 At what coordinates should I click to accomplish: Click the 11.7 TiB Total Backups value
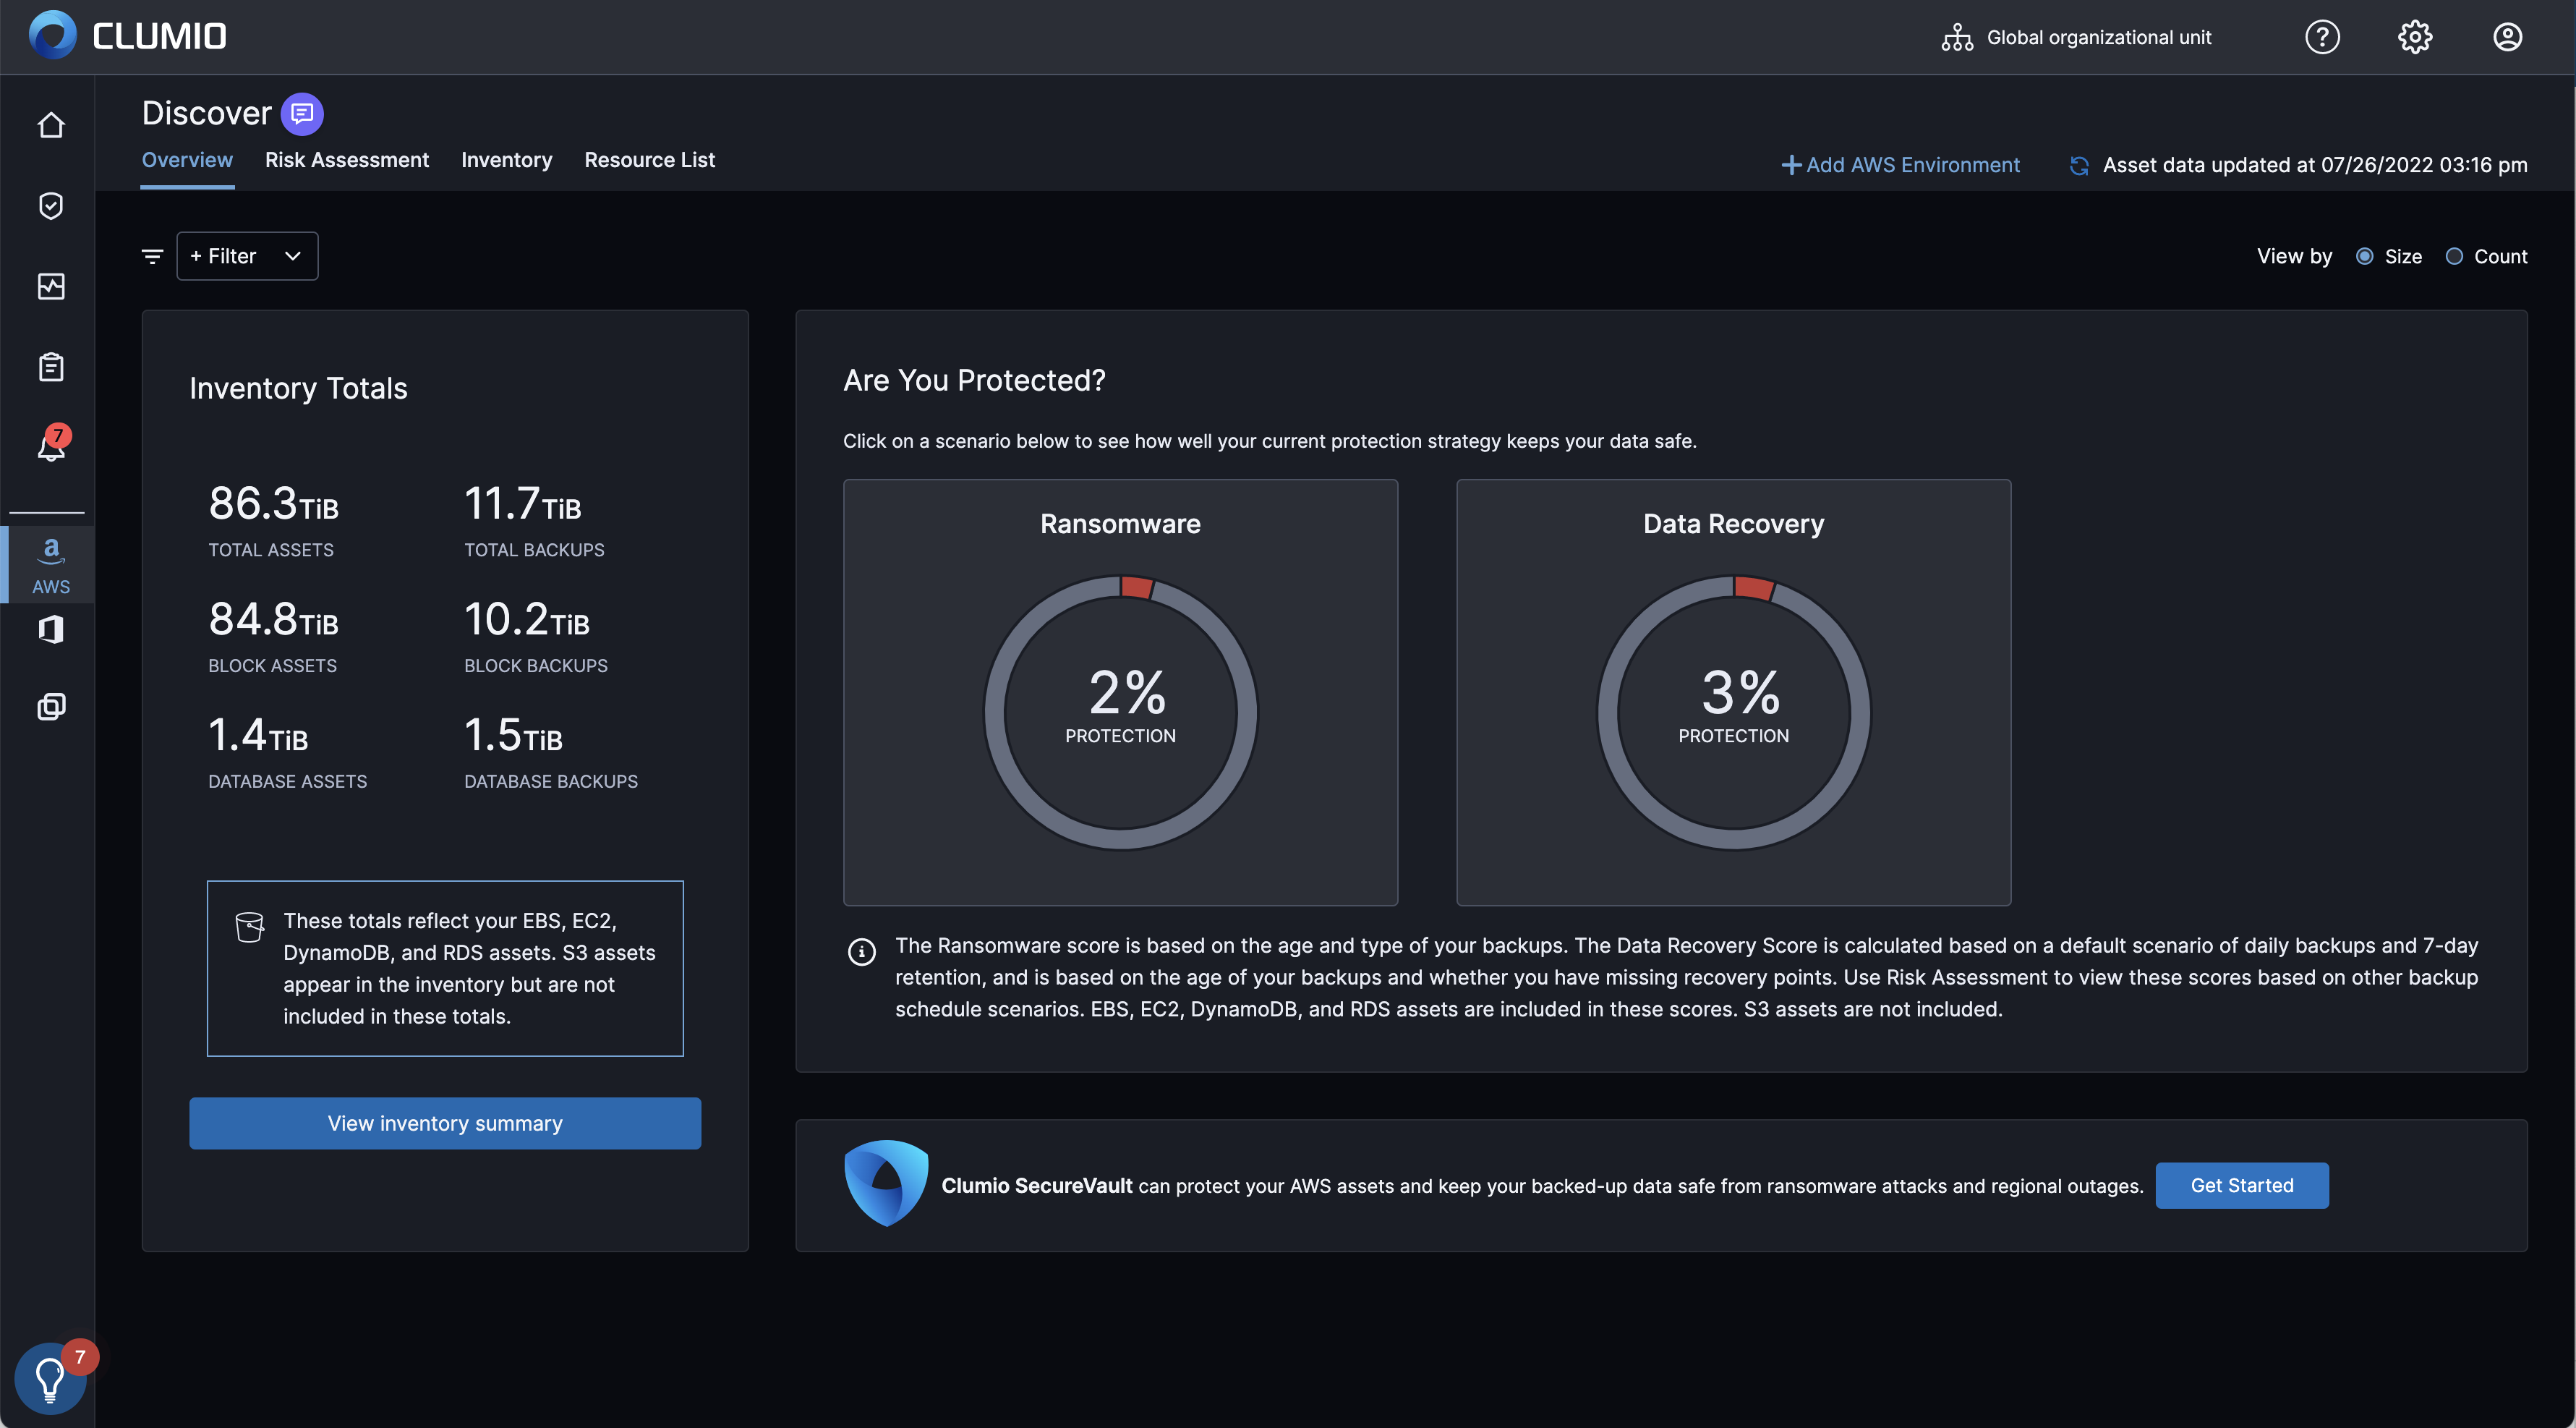tap(523, 504)
